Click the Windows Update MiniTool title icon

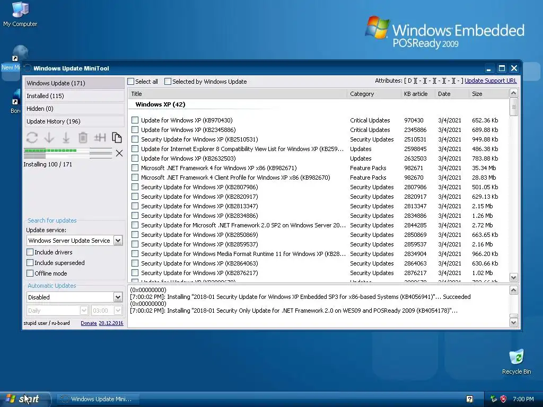point(28,68)
